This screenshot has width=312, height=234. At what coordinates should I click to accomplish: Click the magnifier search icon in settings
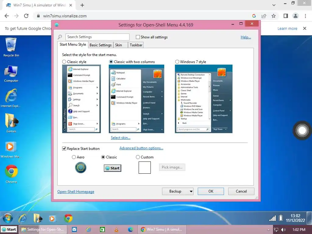pos(60,37)
